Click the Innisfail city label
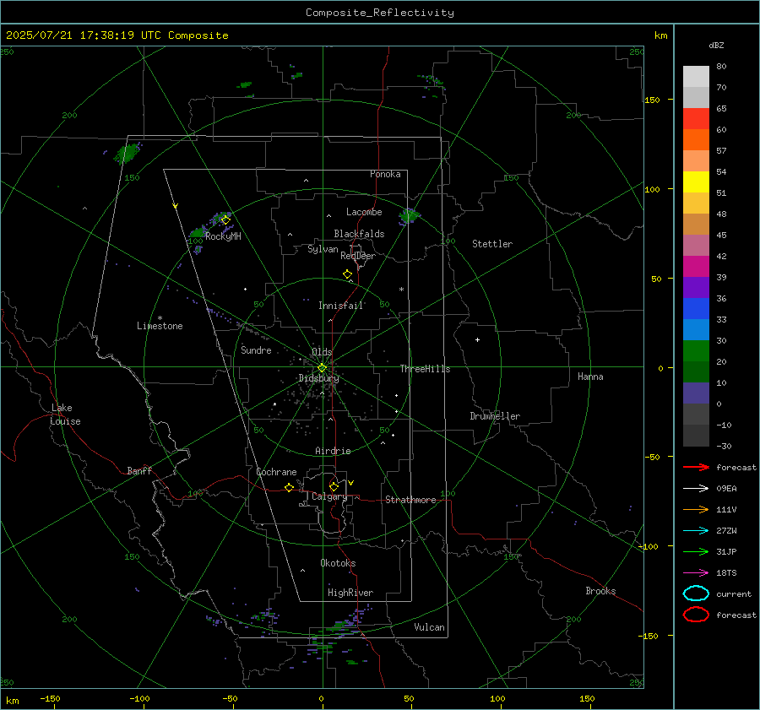This screenshot has height=710, width=760. click(340, 306)
